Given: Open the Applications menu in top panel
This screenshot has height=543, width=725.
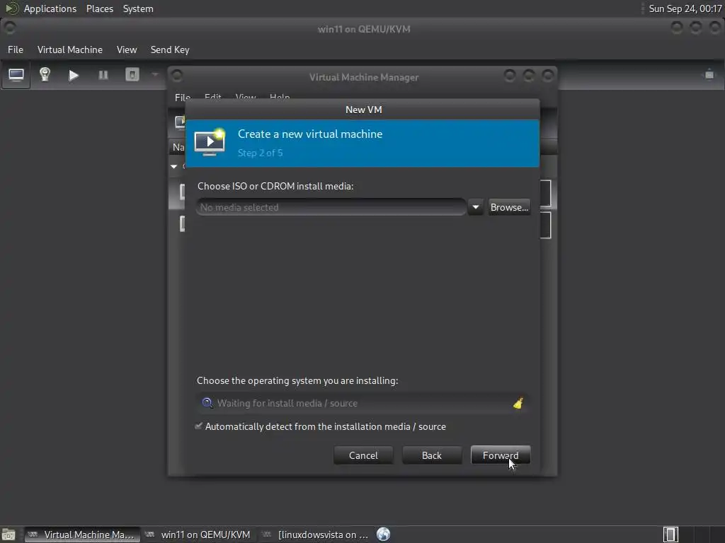Looking at the screenshot, I should pos(50,8).
